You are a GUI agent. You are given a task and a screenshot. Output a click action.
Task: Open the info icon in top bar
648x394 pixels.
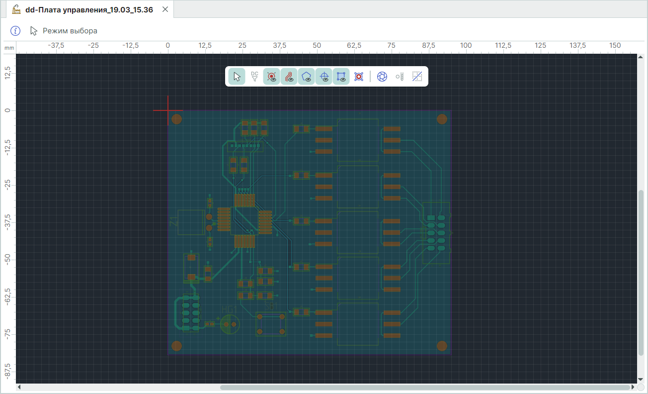(x=16, y=31)
